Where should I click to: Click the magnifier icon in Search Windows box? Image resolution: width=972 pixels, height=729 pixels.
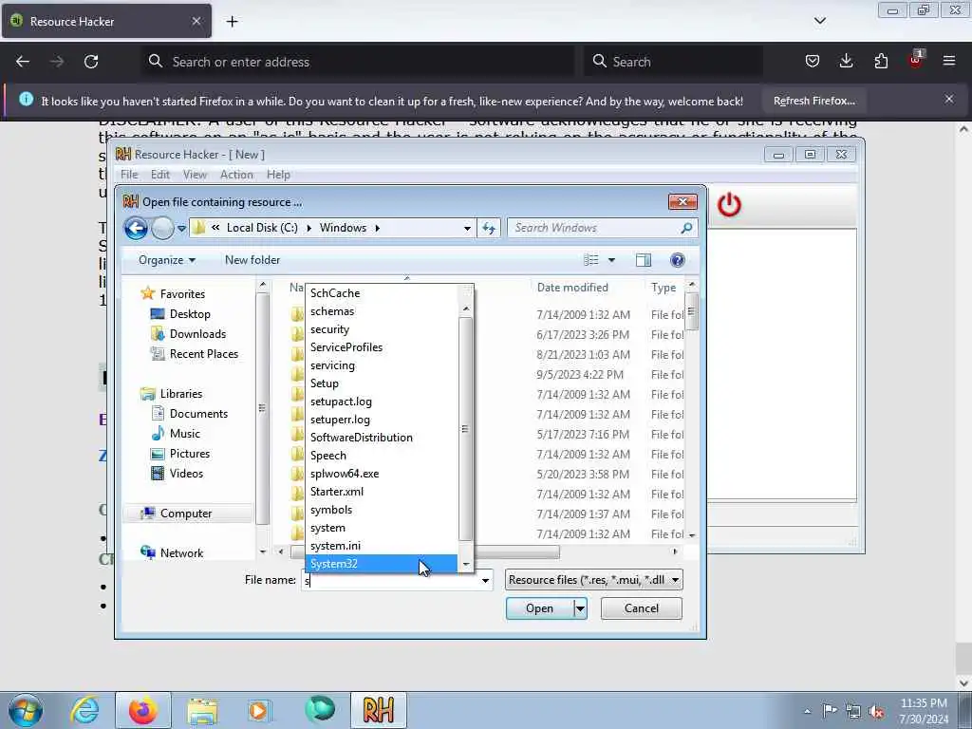[685, 228]
